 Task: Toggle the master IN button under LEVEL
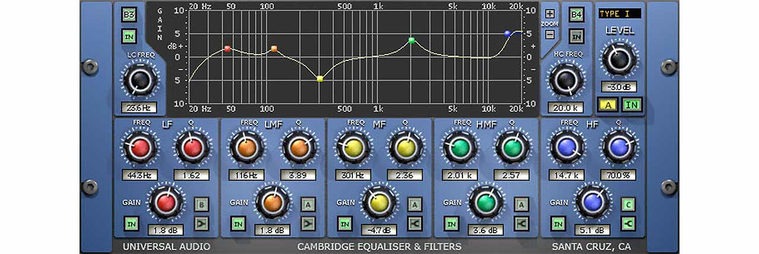click(x=633, y=105)
